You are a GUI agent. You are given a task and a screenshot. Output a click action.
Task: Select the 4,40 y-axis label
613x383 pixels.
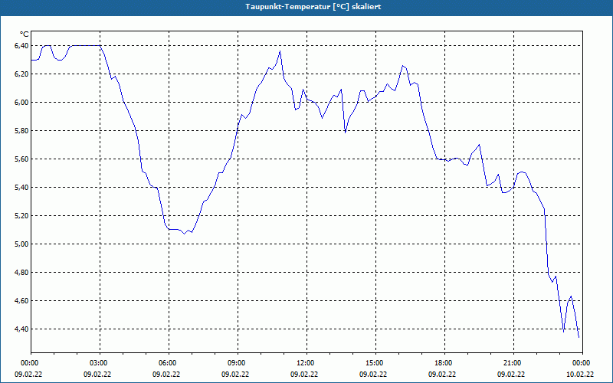click(x=21, y=329)
